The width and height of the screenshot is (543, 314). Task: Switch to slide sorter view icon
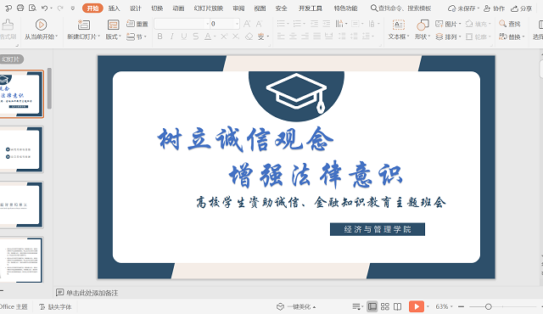pos(384,306)
